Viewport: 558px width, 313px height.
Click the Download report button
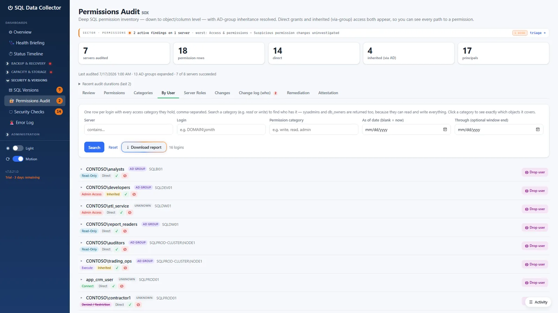[144, 147]
